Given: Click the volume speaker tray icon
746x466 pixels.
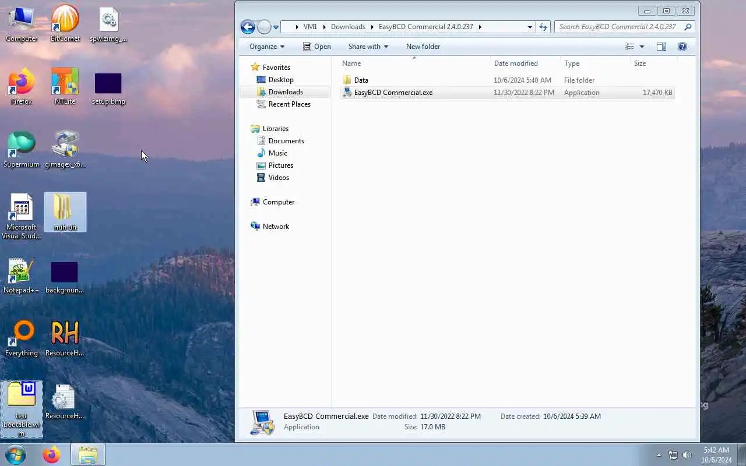Looking at the screenshot, I should pos(687,455).
